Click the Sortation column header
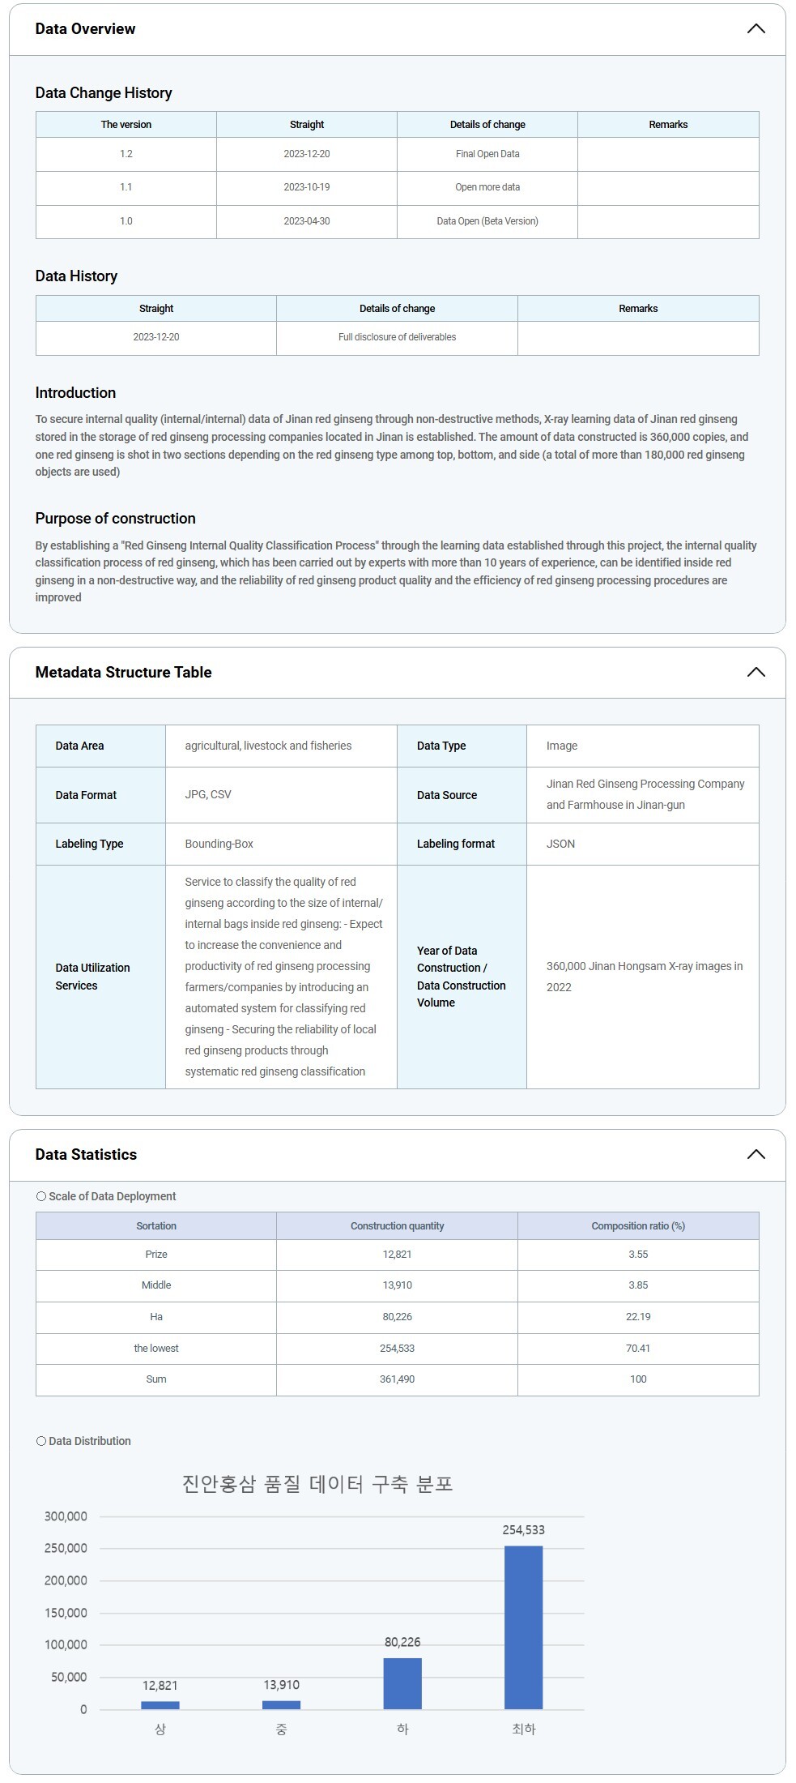This screenshot has height=1783, width=796. tap(156, 1226)
